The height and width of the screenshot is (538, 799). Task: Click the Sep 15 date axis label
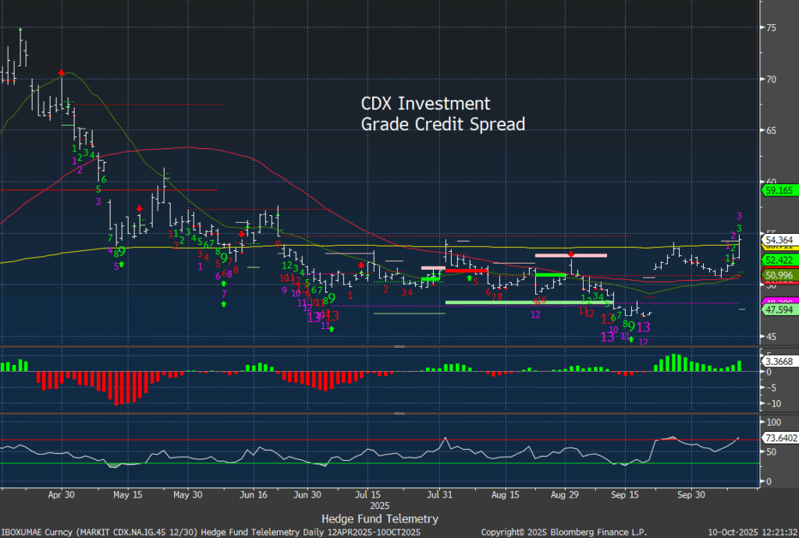(x=626, y=494)
